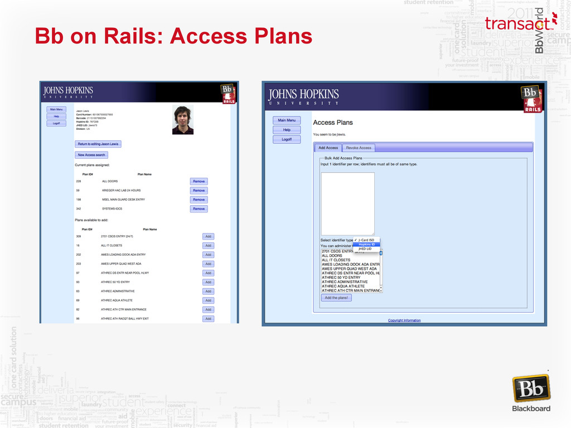This screenshot has height=428, width=571.
Task: Open Main Menu in Access Plans window
Action: click(287, 120)
